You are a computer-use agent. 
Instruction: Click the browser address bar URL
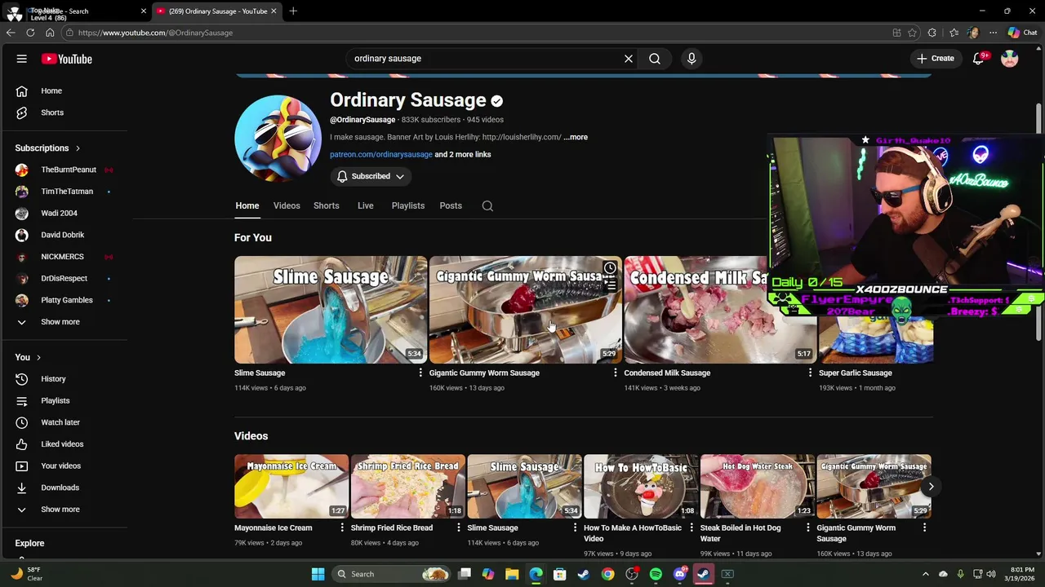155,33
